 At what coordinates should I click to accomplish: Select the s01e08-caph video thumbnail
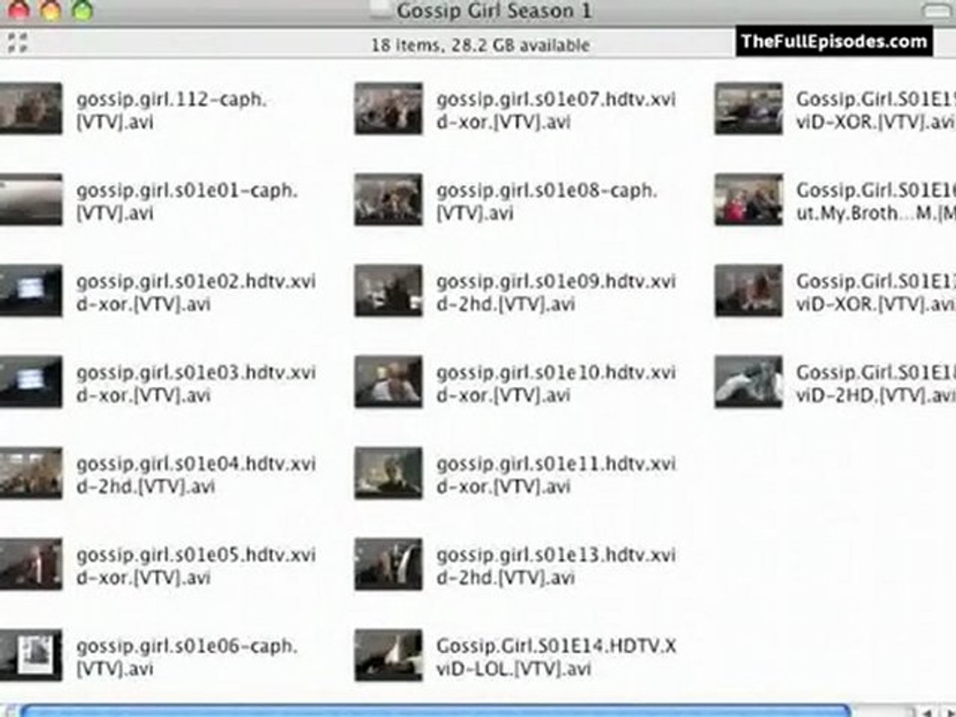click(388, 200)
